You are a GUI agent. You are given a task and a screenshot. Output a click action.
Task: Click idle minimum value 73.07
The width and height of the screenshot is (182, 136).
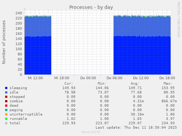[x=103, y=92]
